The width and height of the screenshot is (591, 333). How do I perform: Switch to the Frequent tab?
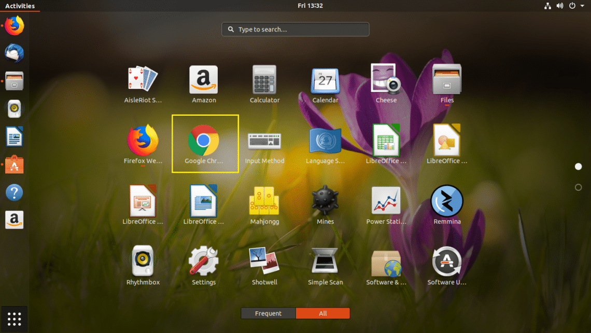pyautogui.click(x=269, y=313)
